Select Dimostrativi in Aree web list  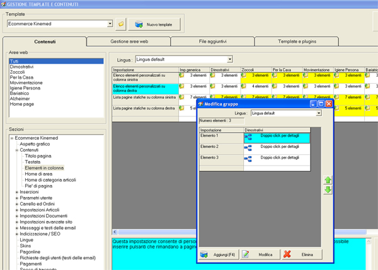coord(21,67)
